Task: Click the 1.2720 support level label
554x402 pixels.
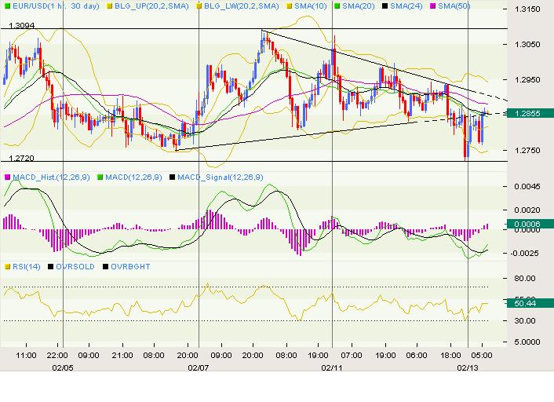Action: click(21, 158)
